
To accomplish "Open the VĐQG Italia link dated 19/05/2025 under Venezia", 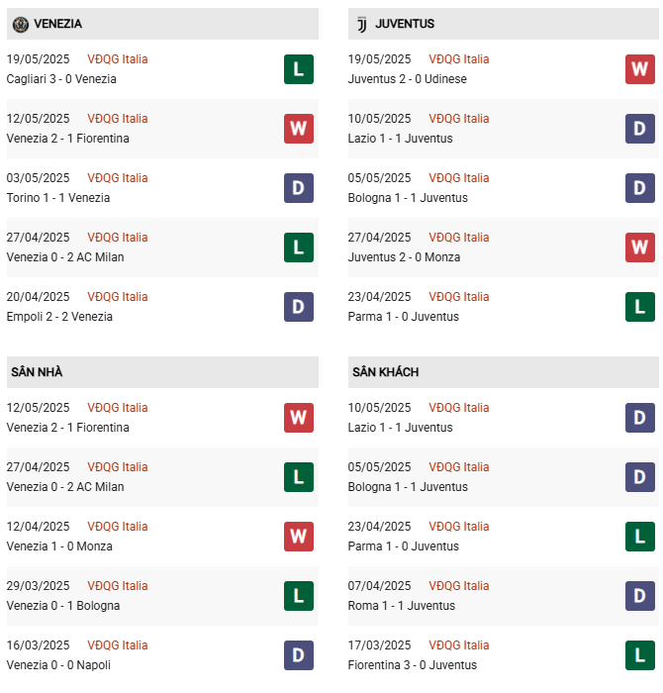I will pyautogui.click(x=117, y=59).
